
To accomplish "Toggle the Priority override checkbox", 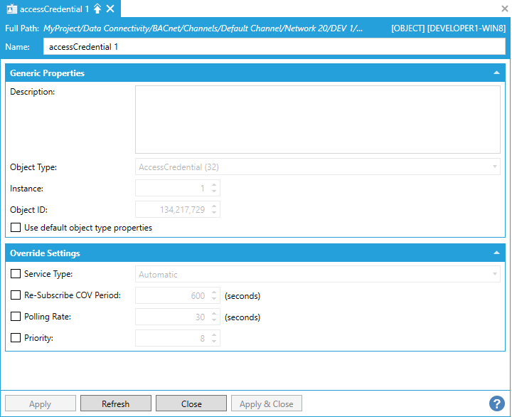I will (16, 338).
